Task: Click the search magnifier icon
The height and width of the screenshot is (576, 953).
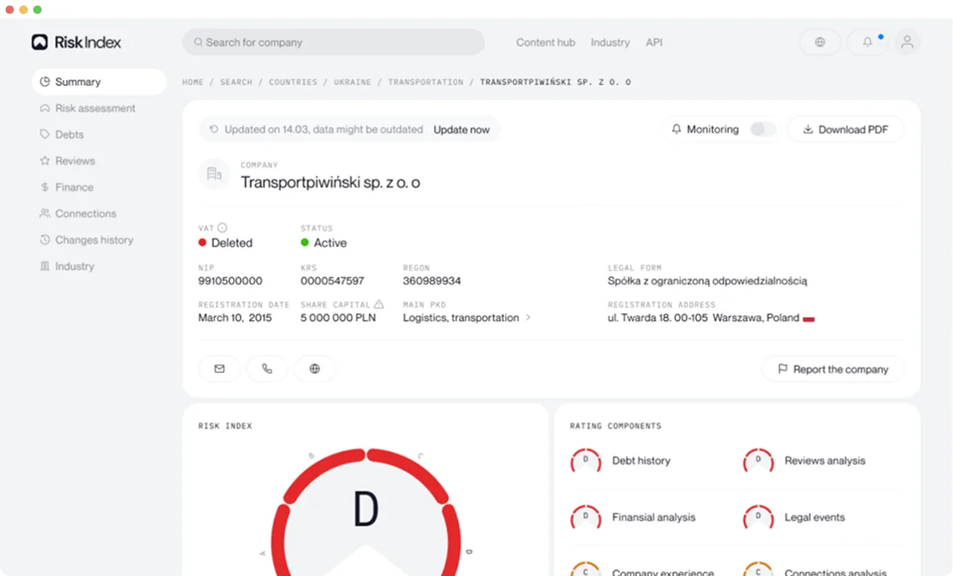Action: tap(198, 42)
